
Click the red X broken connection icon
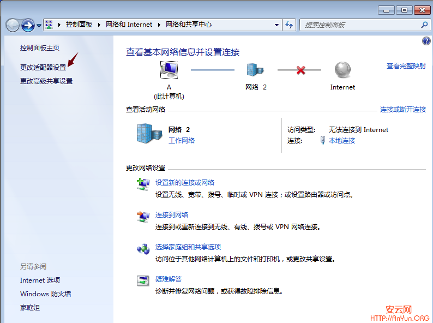point(300,70)
